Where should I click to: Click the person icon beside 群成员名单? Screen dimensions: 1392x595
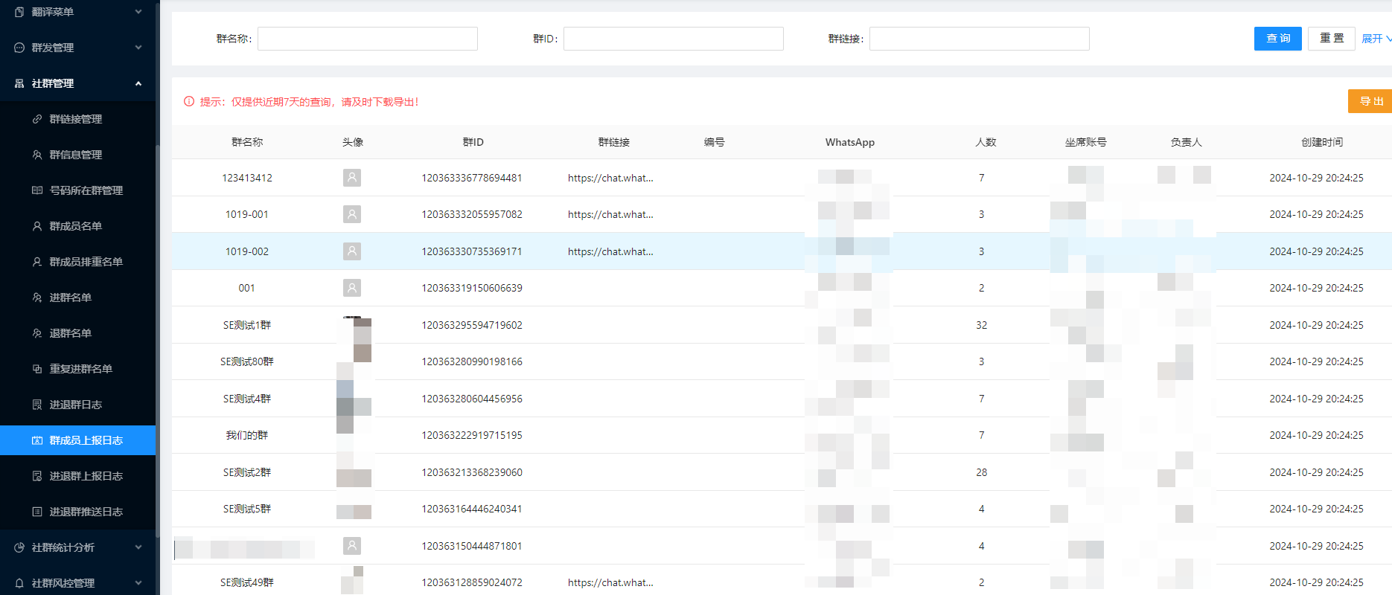click(x=37, y=226)
